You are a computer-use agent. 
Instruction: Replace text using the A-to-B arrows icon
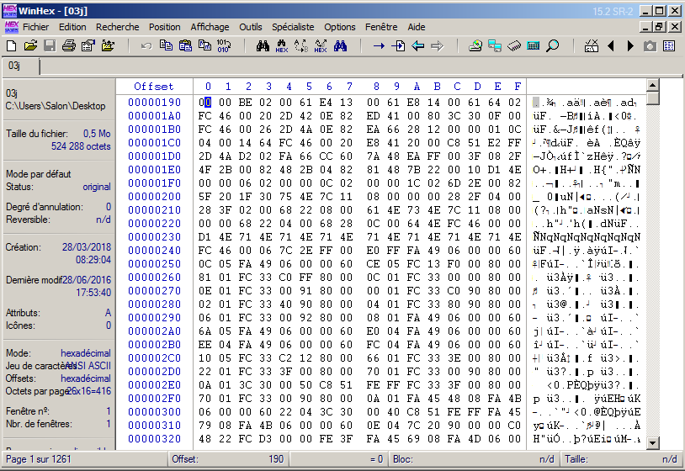pos(301,45)
